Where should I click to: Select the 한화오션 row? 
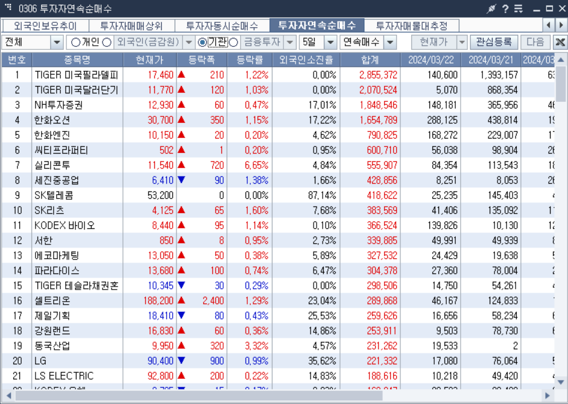[x=278, y=120]
